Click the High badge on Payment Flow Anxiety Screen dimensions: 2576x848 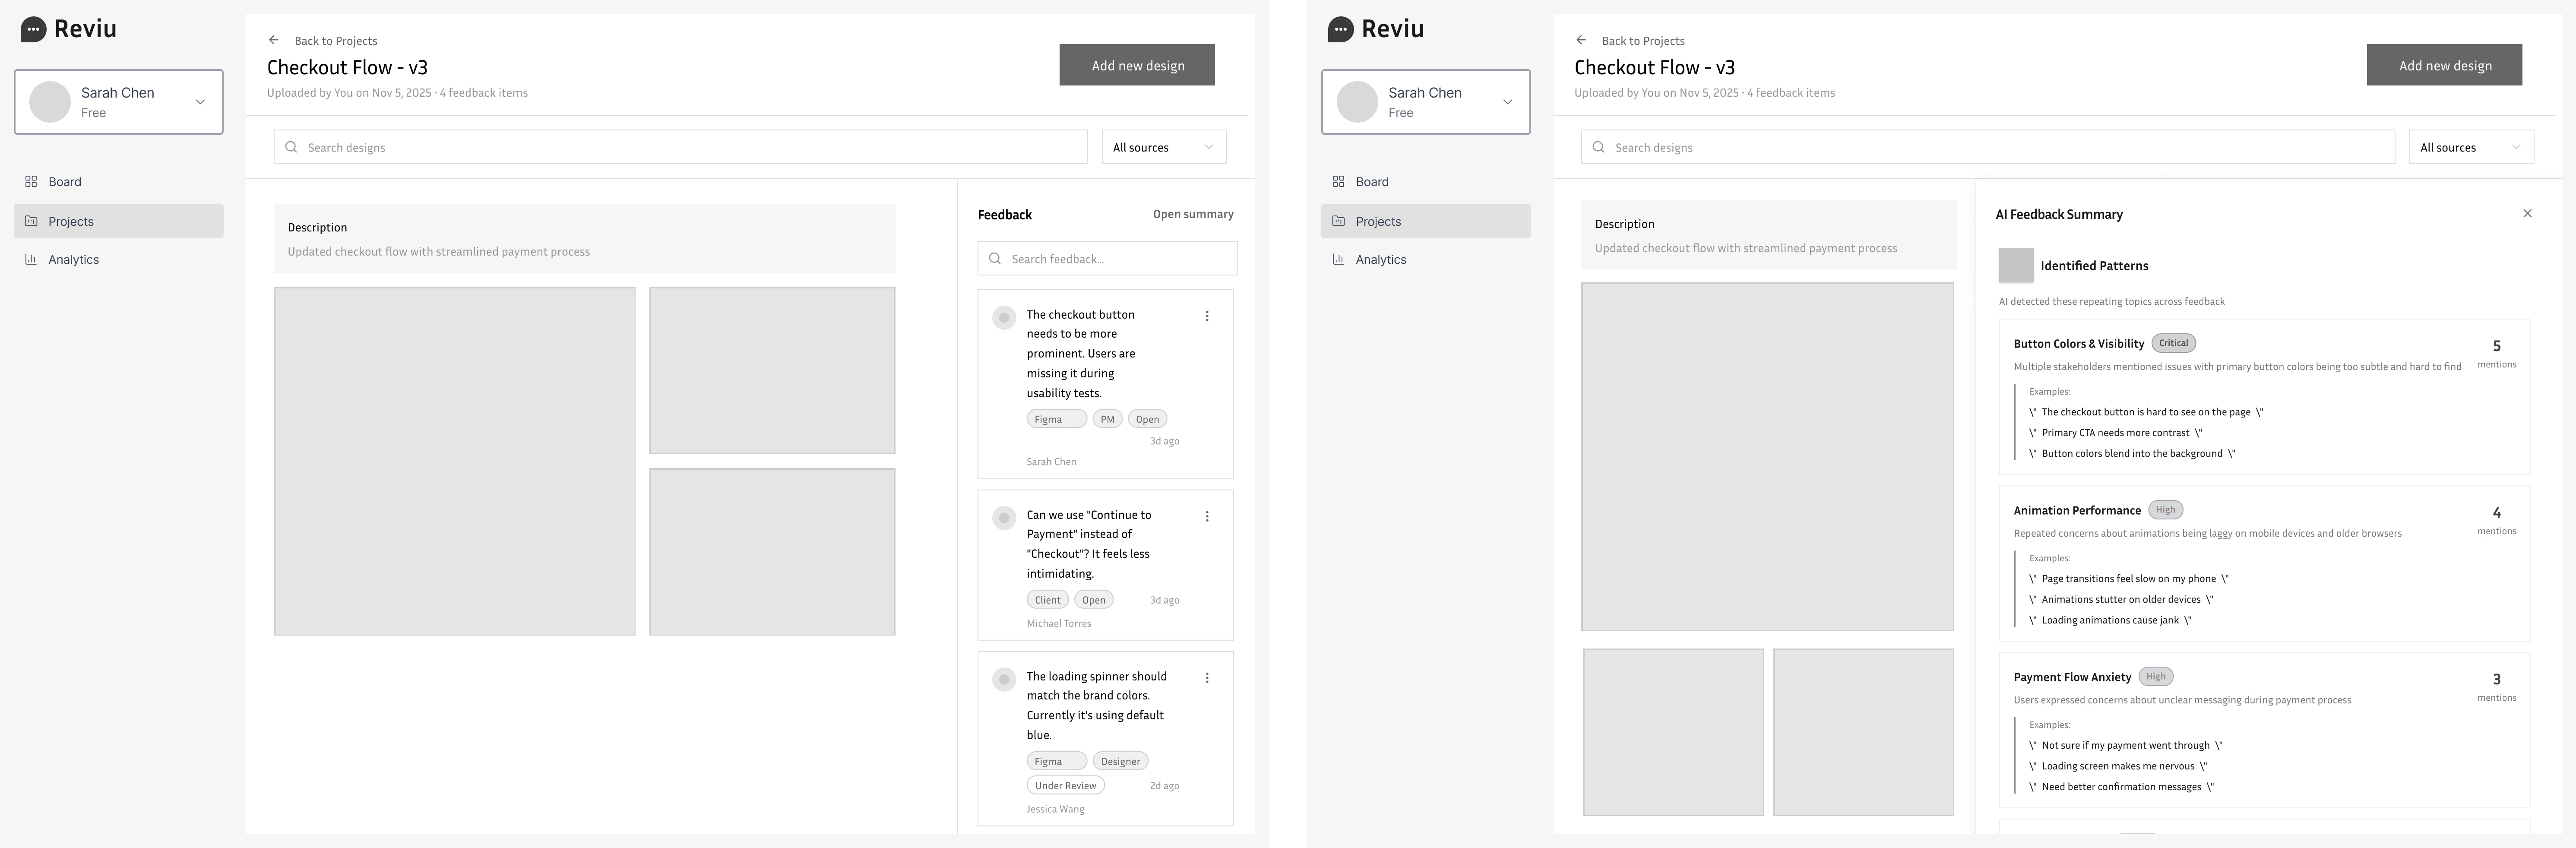[2155, 677]
